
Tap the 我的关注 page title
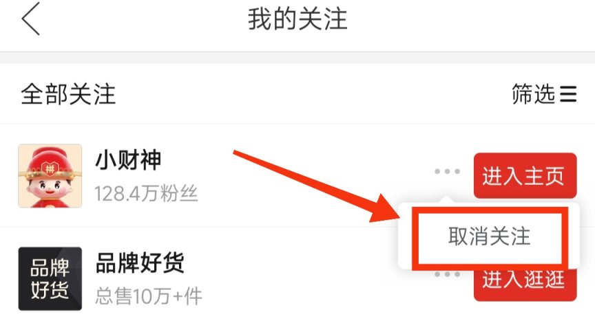[x=297, y=19]
